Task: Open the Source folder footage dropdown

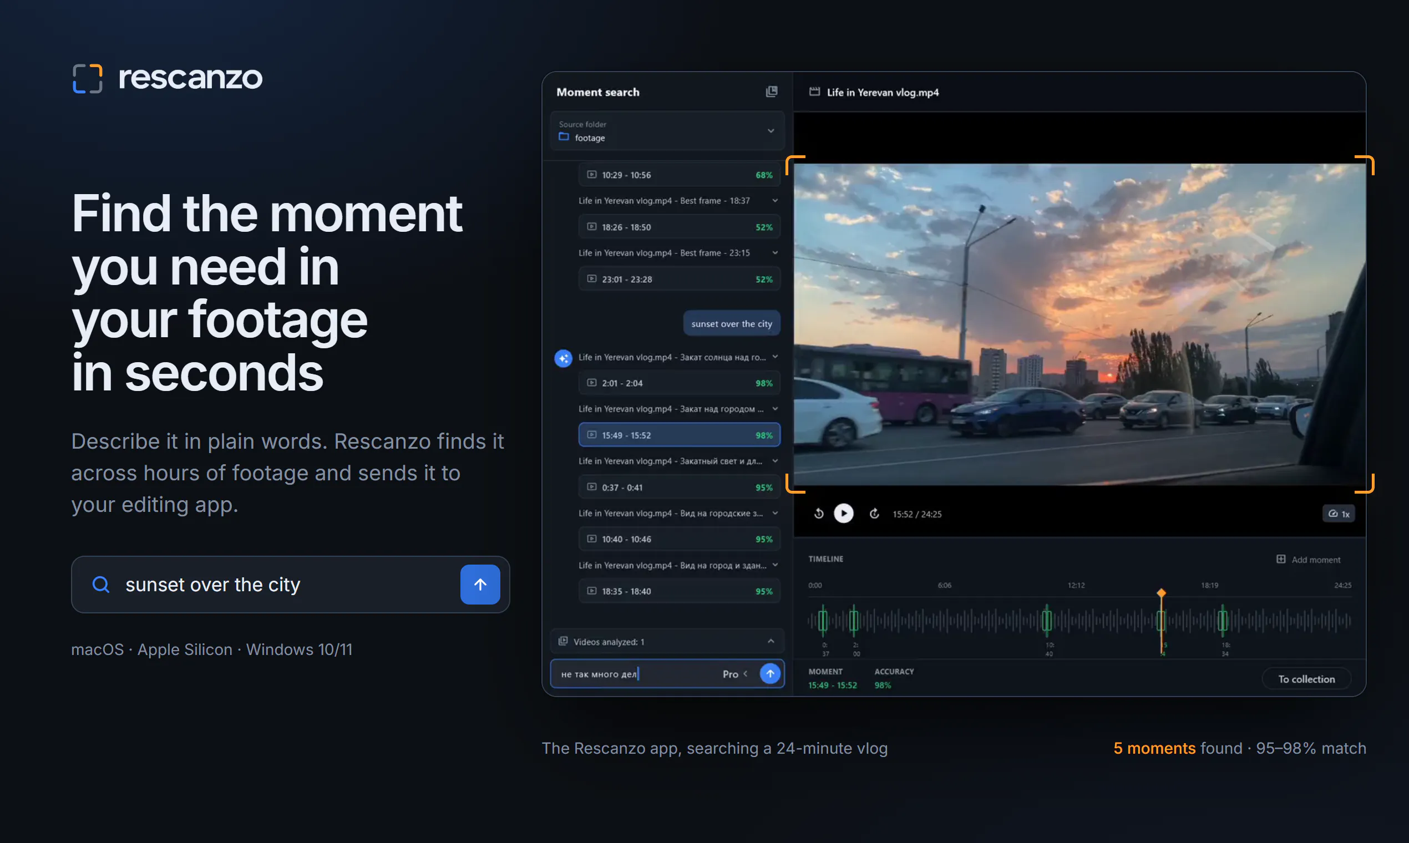Action: pyautogui.click(x=667, y=131)
